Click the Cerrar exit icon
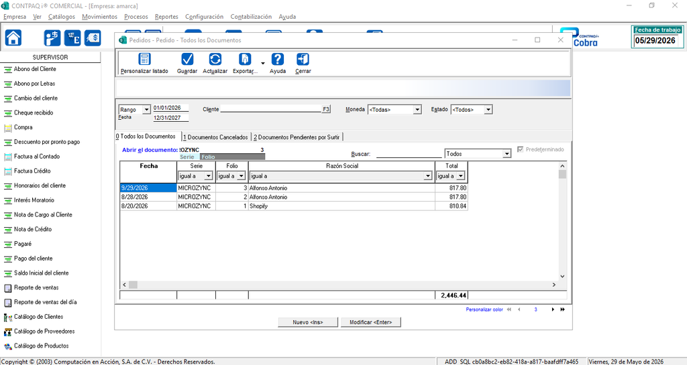This screenshot has height=365, width=687. (303, 59)
